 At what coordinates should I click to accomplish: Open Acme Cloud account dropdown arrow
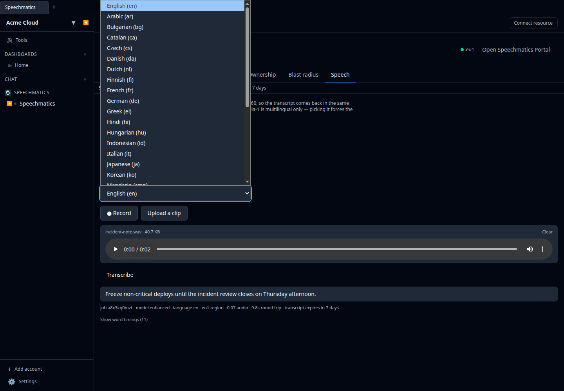(73, 23)
